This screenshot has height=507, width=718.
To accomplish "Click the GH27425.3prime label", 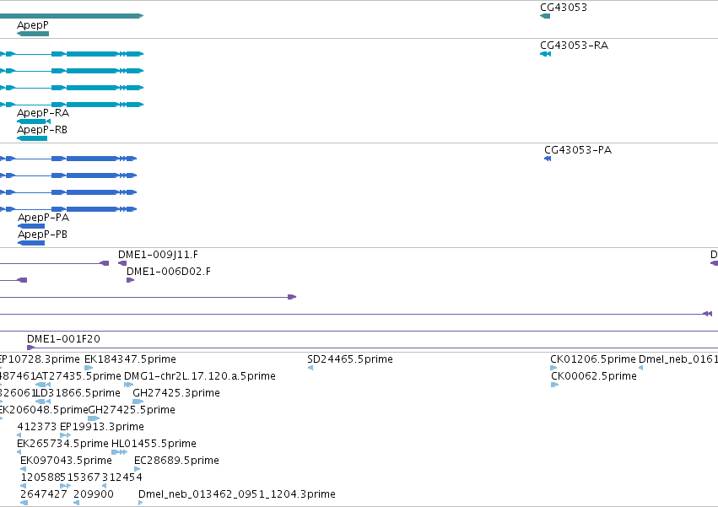I will coord(176,393).
